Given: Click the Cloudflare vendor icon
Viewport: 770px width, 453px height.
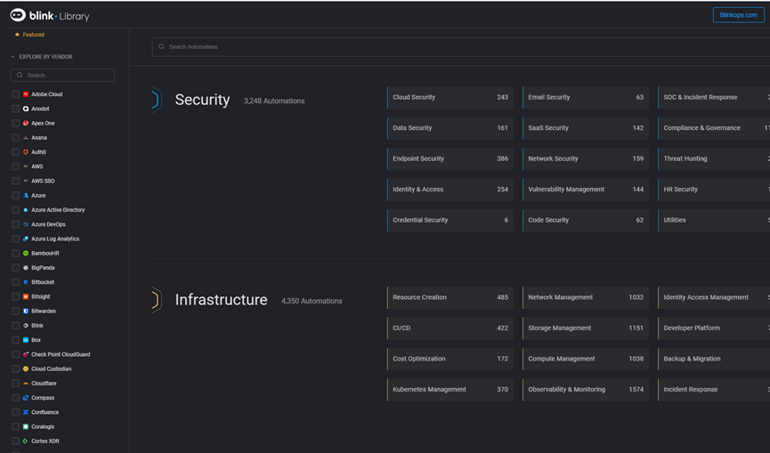Looking at the screenshot, I should [x=26, y=384].
